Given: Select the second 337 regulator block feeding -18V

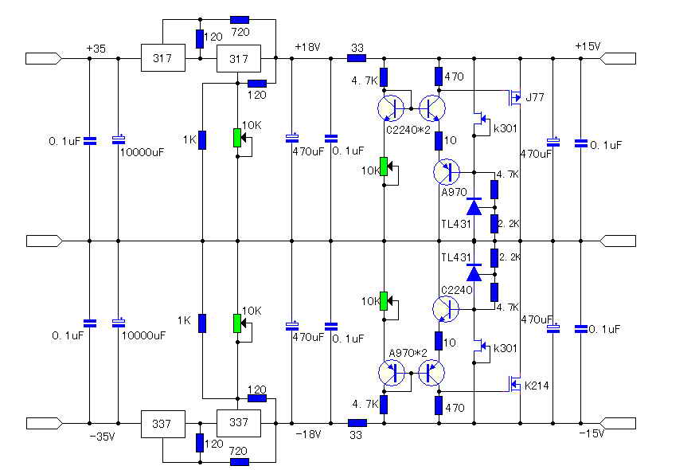Looking at the screenshot, I should (x=239, y=423).
